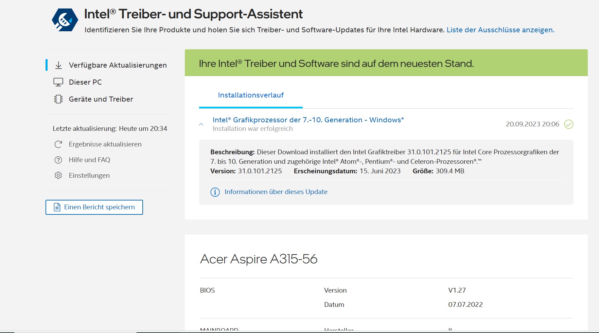This screenshot has height=333, width=599.
Task: Click Einen Bericht speichern button
Action: tap(94, 207)
